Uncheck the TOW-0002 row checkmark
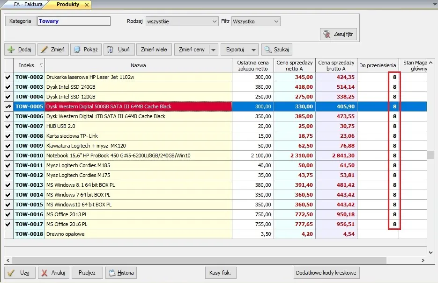The width and height of the screenshot is (438, 283). click(x=8, y=77)
